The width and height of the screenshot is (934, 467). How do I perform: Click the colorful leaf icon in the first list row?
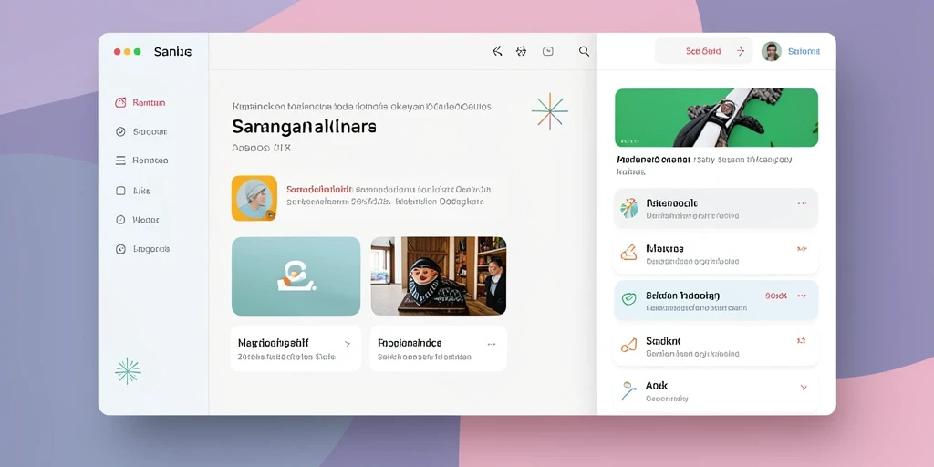tap(629, 209)
